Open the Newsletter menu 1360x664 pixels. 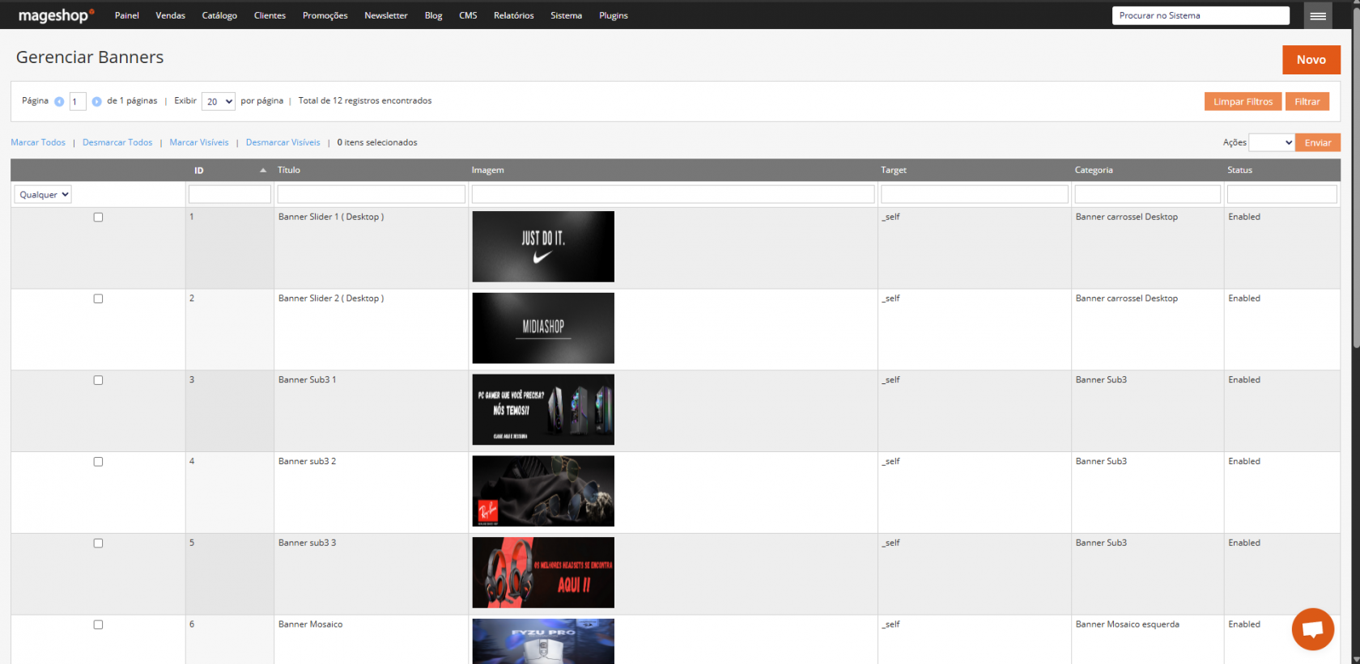pyautogui.click(x=386, y=15)
